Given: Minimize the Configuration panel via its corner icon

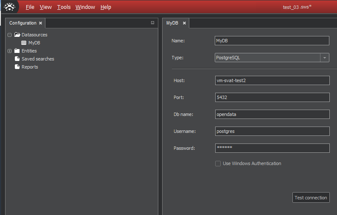Looking at the screenshot, I should pos(152,23).
